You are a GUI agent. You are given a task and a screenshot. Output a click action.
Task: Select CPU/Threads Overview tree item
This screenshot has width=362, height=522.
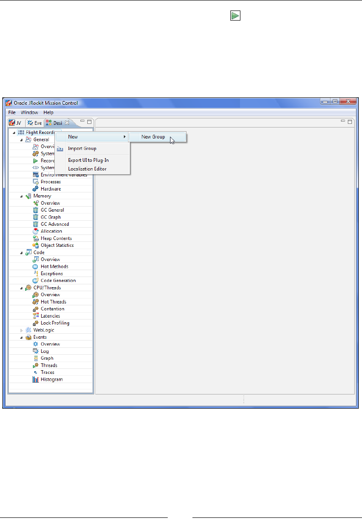click(50, 295)
